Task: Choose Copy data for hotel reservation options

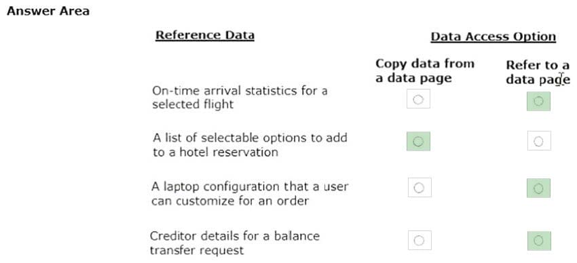Action: [418, 141]
